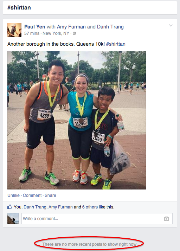
Task: Attach a photo using the camera icon
Action: click(166, 219)
